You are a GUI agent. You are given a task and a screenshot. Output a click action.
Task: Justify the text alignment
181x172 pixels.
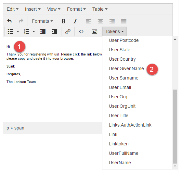point(124,21)
